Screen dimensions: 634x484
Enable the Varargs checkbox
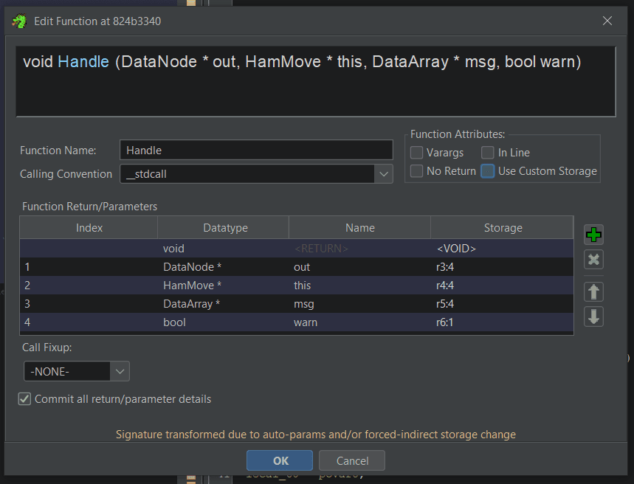pyautogui.click(x=416, y=153)
